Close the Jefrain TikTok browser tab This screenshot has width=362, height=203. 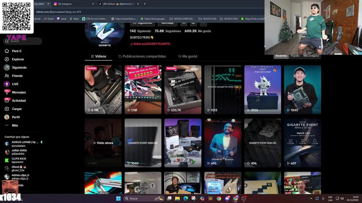[138, 4]
